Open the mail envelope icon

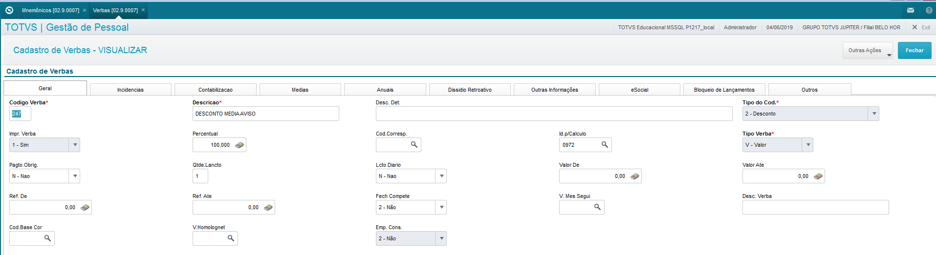(x=911, y=10)
